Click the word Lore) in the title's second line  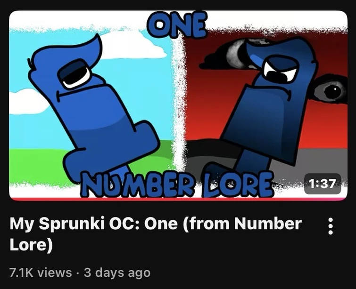[x=31, y=245]
